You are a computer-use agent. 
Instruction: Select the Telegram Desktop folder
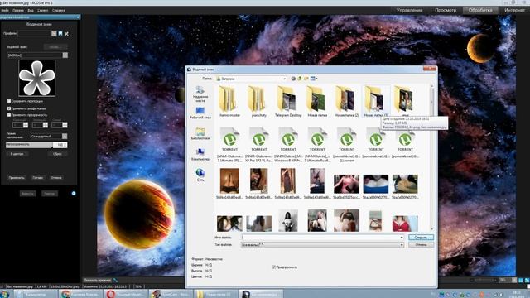(288, 101)
